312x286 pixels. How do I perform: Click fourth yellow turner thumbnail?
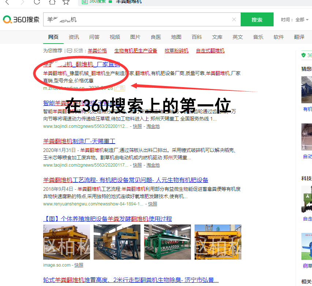click(x=218, y=242)
